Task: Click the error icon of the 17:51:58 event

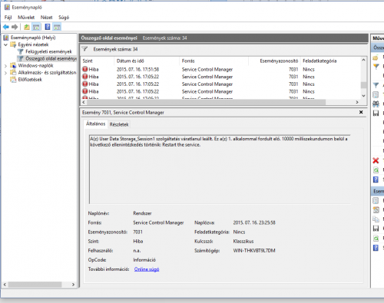Action: point(85,69)
